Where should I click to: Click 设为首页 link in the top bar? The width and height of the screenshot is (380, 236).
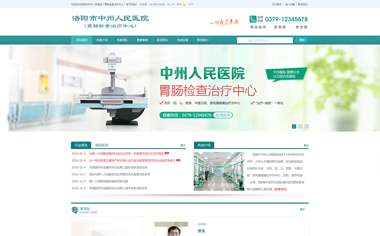(277, 4)
